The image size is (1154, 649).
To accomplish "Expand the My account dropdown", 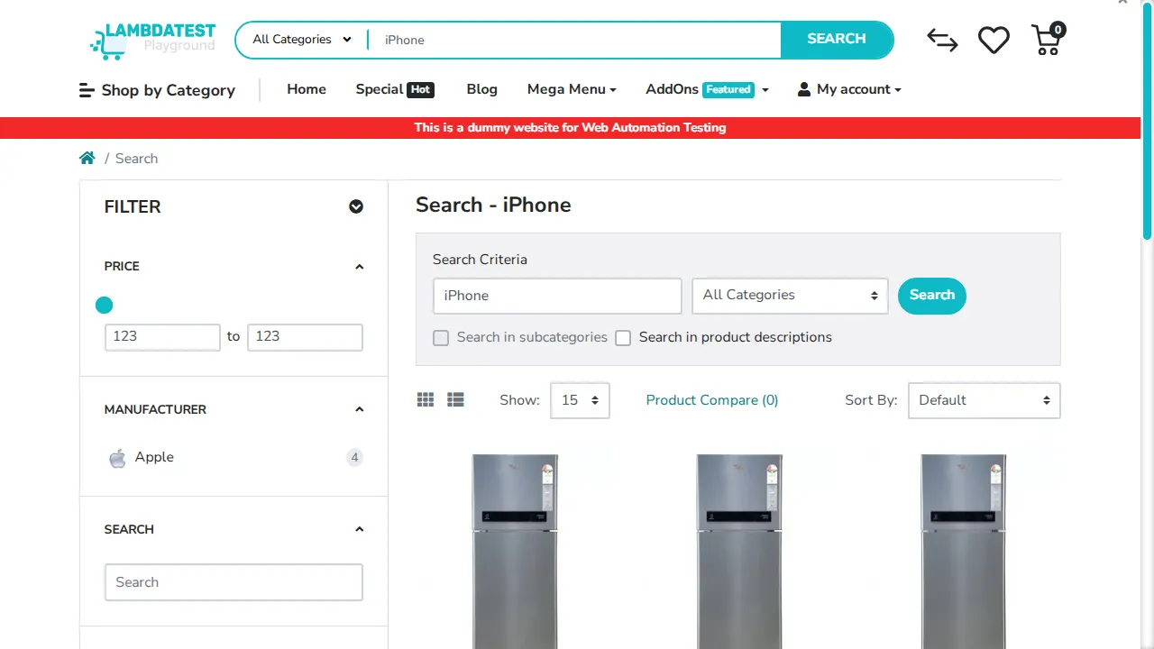I will [x=849, y=89].
